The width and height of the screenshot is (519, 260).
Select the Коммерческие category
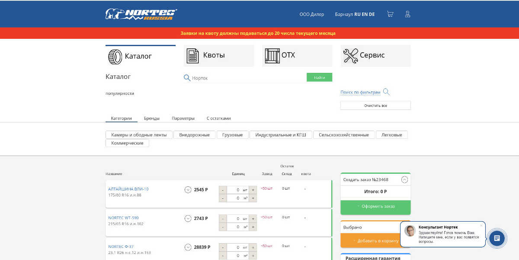click(x=127, y=143)
